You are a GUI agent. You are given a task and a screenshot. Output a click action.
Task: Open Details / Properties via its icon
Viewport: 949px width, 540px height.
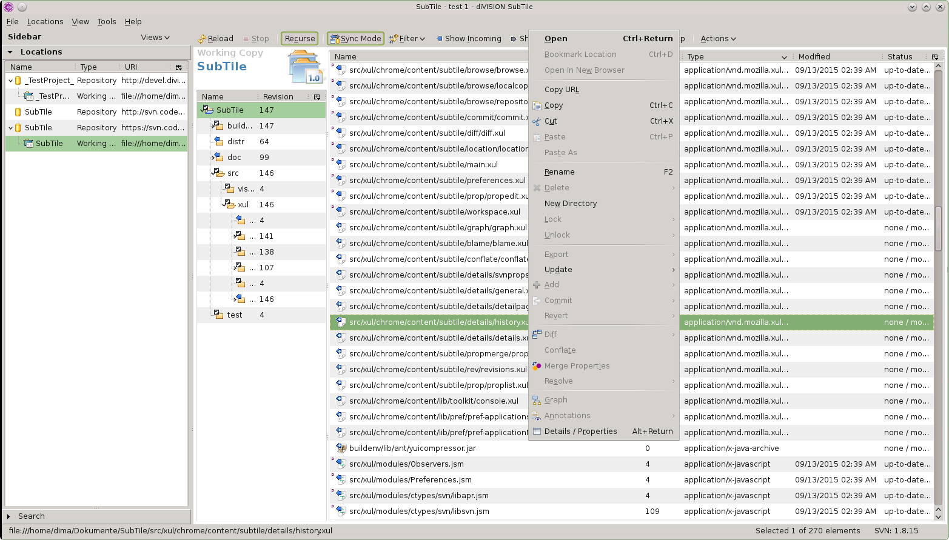(537, 431)
